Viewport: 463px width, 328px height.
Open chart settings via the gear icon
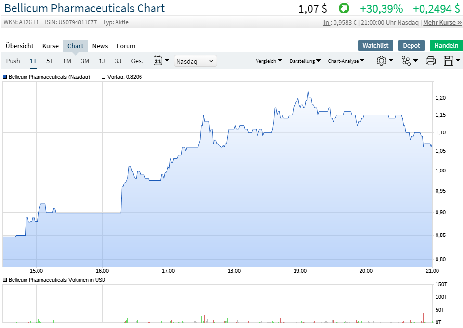(381, 60)
